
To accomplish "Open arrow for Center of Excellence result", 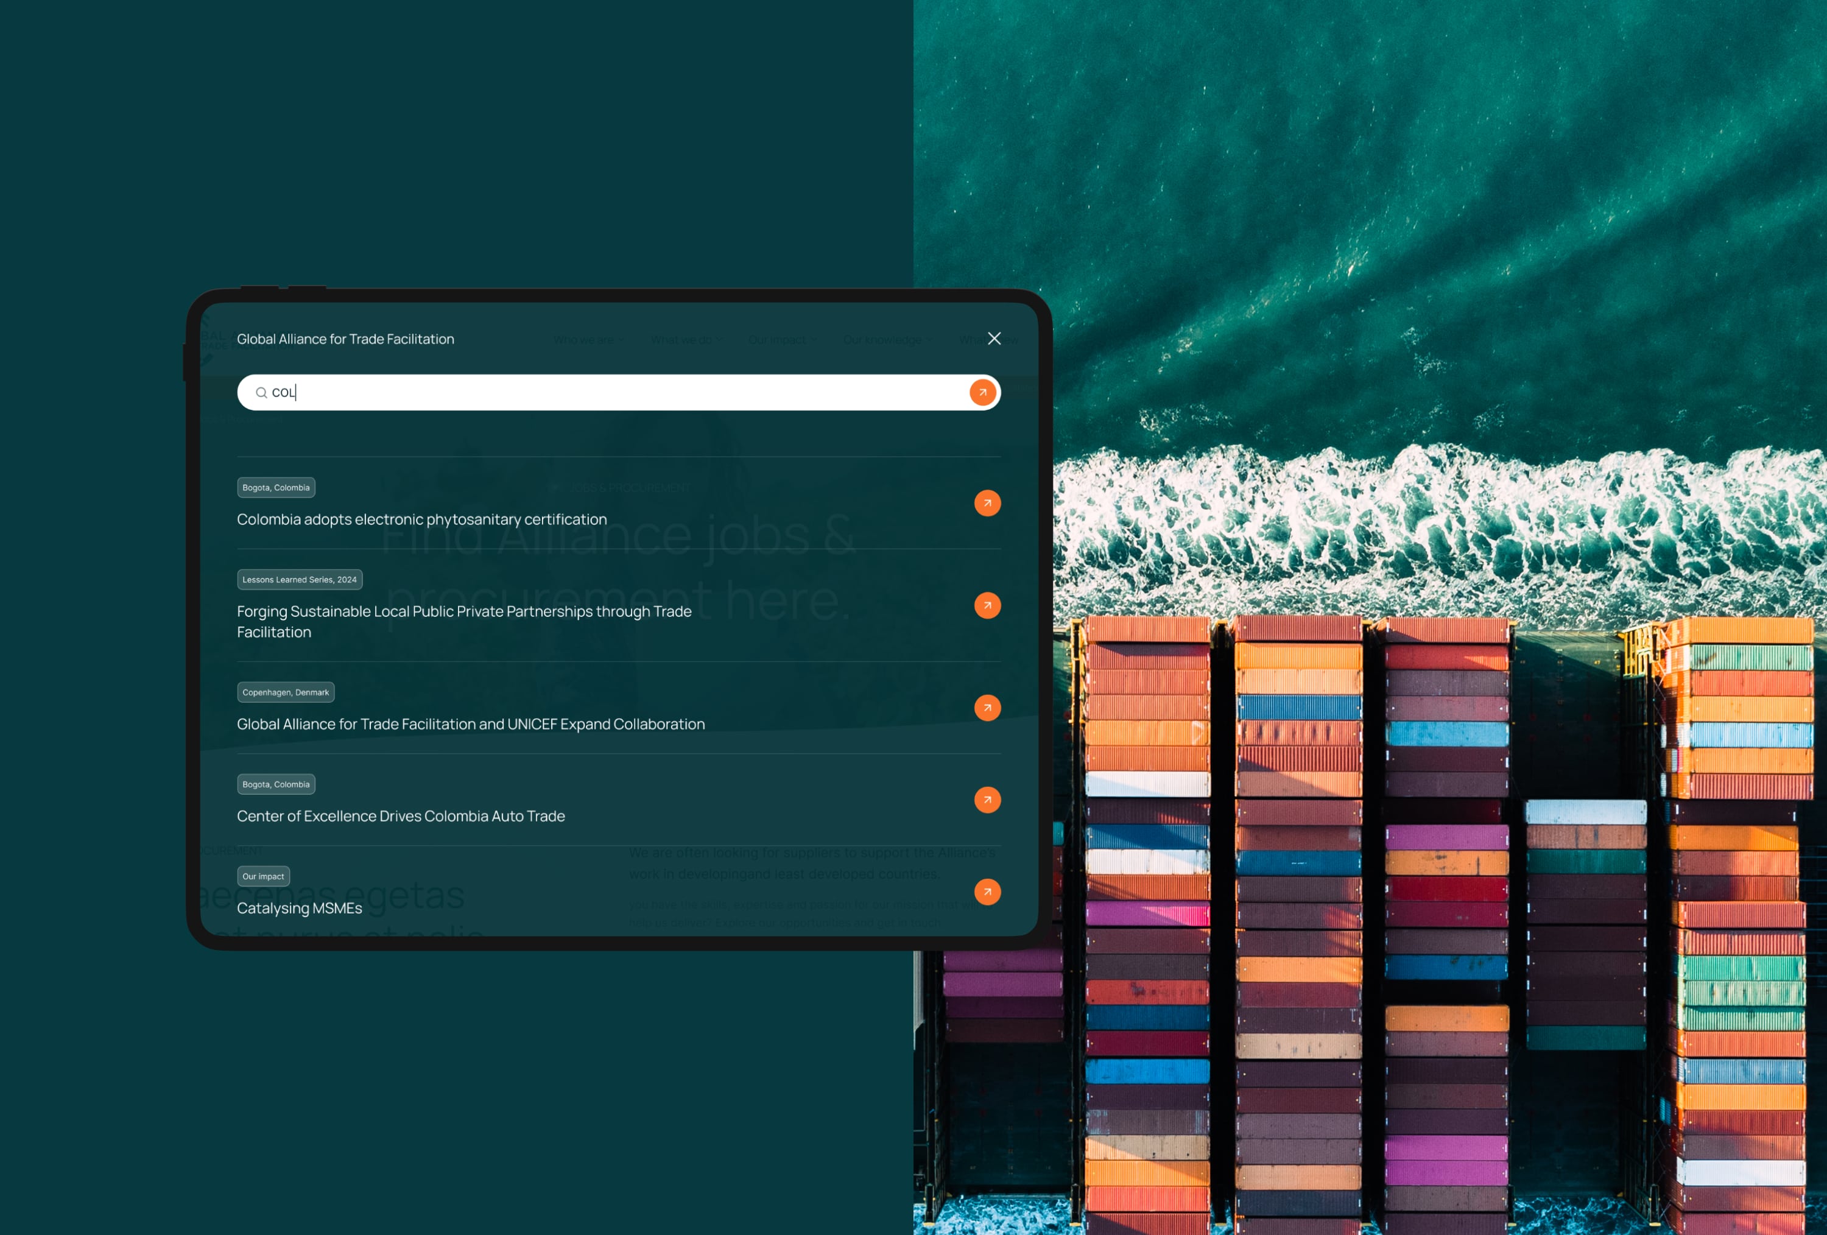I will [987, 800].
